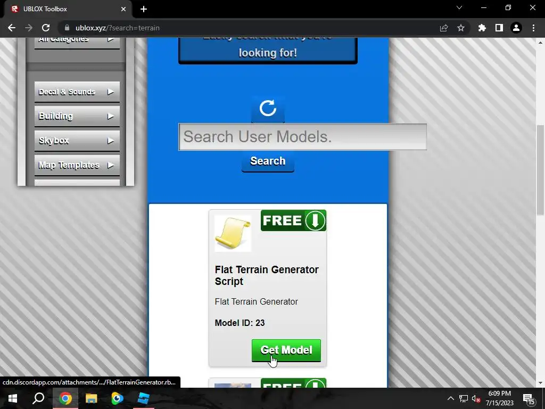Share this page using the share icon
Screen dimensions: 545x409
[x=443, y=28]
